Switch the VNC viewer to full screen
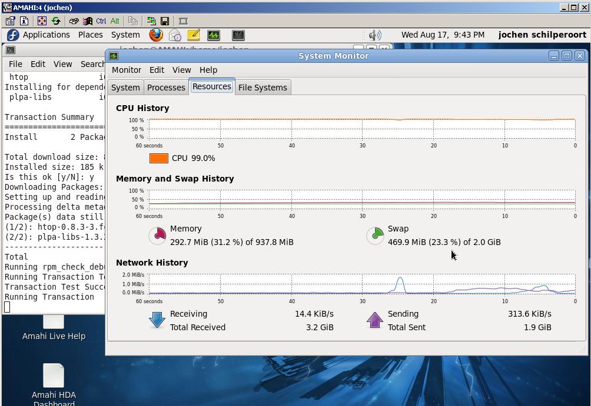This screenshot has width=591, height=406. click(42, 21)
